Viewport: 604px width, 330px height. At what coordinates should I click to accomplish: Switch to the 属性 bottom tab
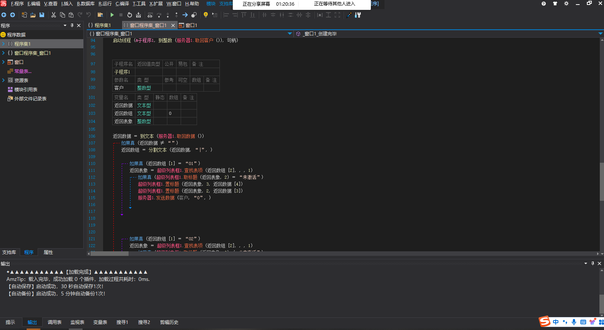coord(48,252)
